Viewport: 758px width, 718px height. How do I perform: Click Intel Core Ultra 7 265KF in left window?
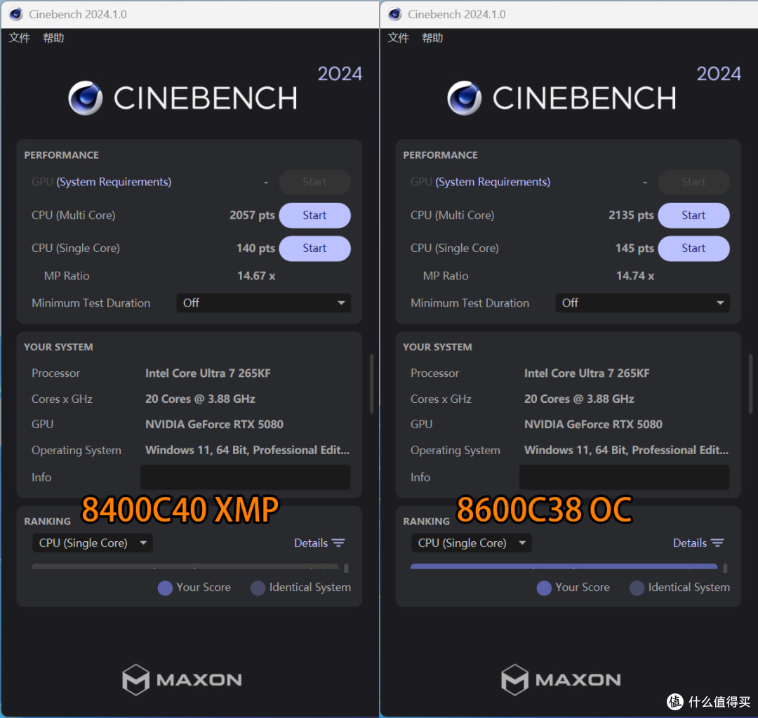point(208,373)
